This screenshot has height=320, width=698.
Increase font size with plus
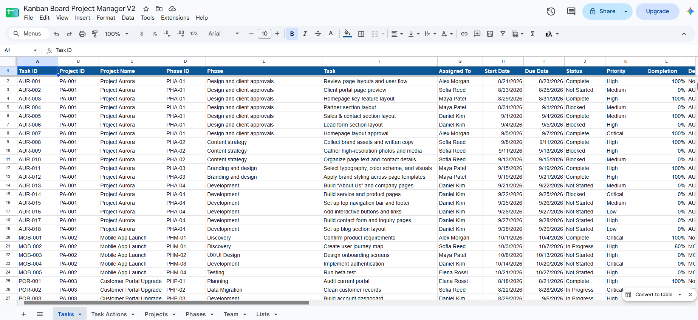277,34
